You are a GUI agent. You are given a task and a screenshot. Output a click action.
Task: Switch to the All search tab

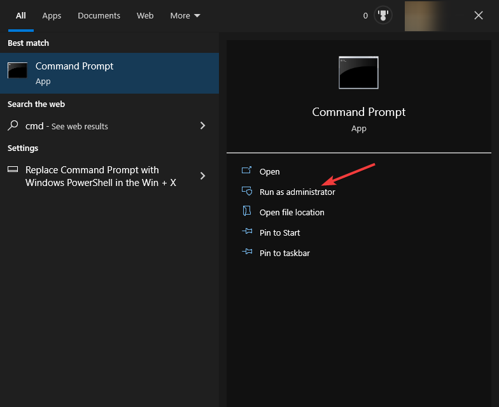20,15
